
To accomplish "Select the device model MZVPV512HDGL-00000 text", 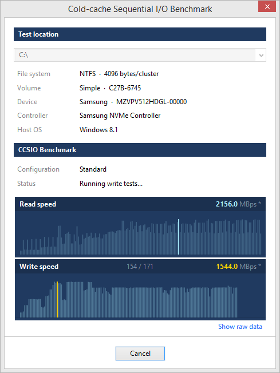I will click(151, 102).
